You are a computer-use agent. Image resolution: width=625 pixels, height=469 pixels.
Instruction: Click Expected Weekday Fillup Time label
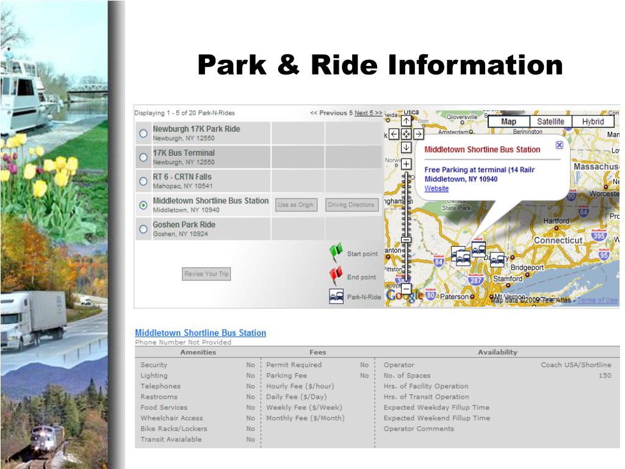(436, 407)
